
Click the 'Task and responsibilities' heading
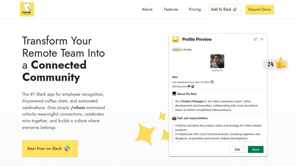coord(192,118)
